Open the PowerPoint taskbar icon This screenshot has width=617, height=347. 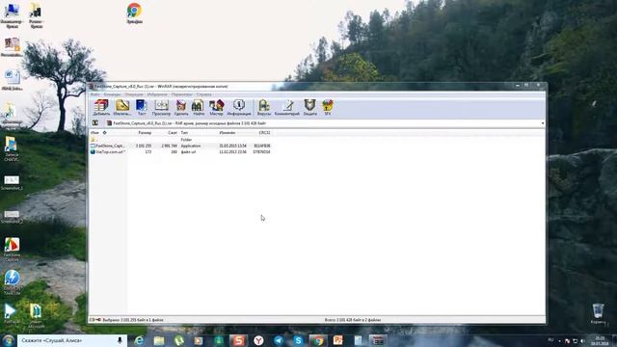tap(338, 340)
